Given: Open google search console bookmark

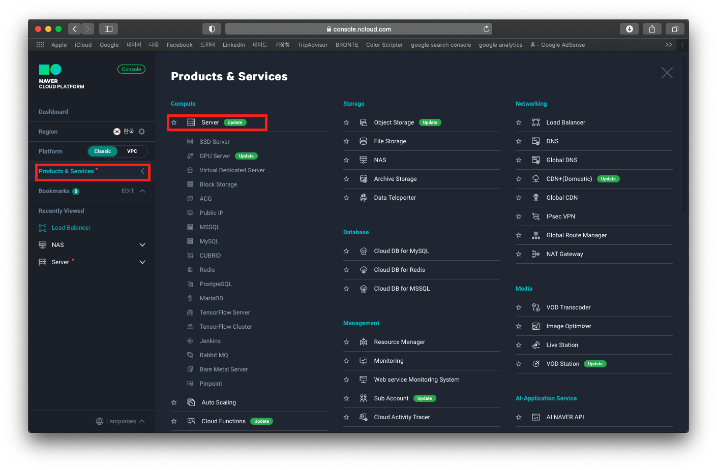Looking at the screenshot, I should 441,45.
